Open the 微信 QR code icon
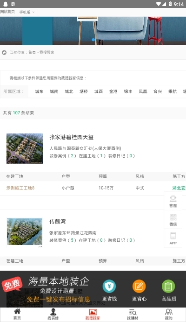186x322 pixels. click(173, 217)
